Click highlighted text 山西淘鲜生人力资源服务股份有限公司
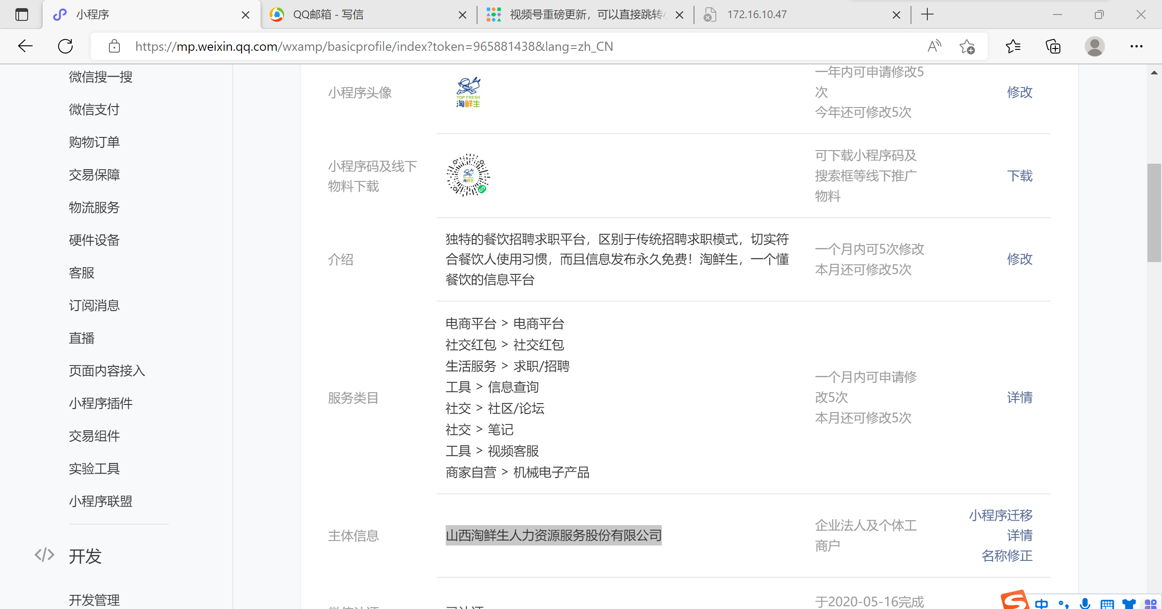The height and width of the screenshot is (609, 1162). (553, 536)
